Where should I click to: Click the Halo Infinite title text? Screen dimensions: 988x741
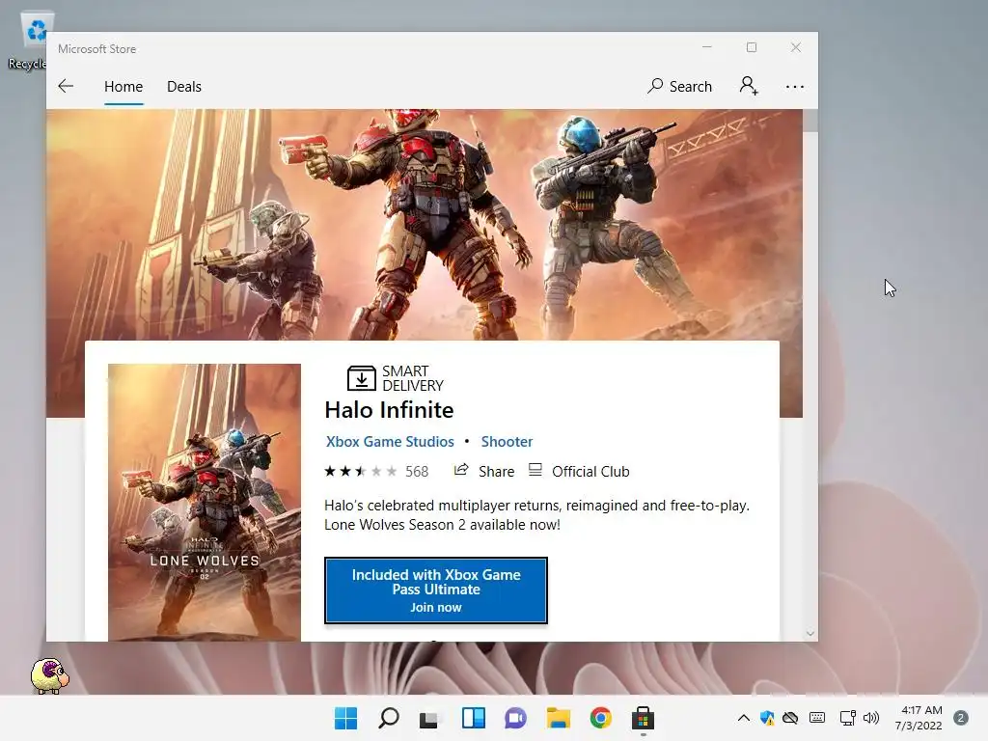[x=389, y=410]
